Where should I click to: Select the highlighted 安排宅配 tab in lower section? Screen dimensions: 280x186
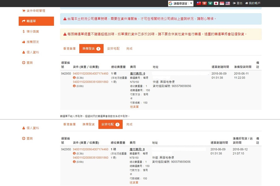[110, 124]
